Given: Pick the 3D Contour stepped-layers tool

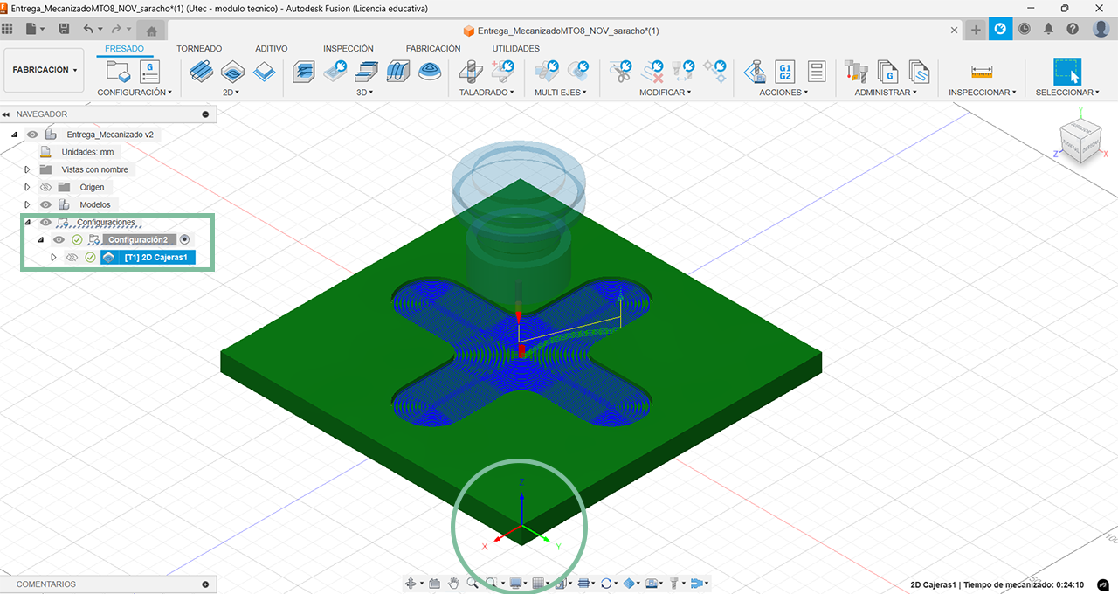Looking at the screenshot, I should click(x=367, y=72).
